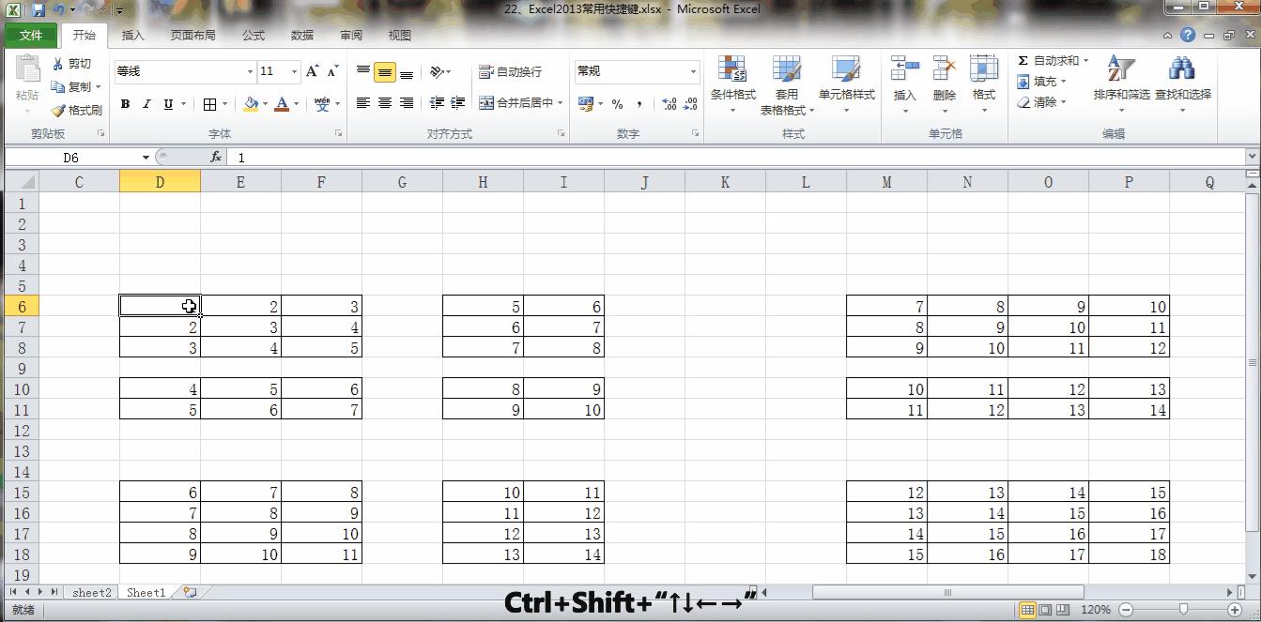1261x622 pixels.
Task: Click the Format Painter (格式刷) brush
Action: tap(58, 110)
